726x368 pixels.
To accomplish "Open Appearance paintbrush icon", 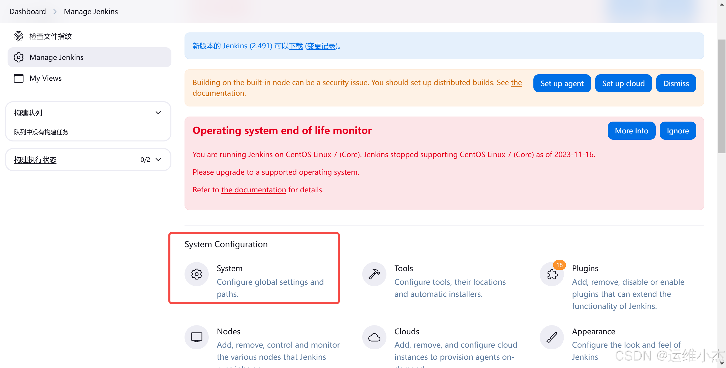I will 552,337.
